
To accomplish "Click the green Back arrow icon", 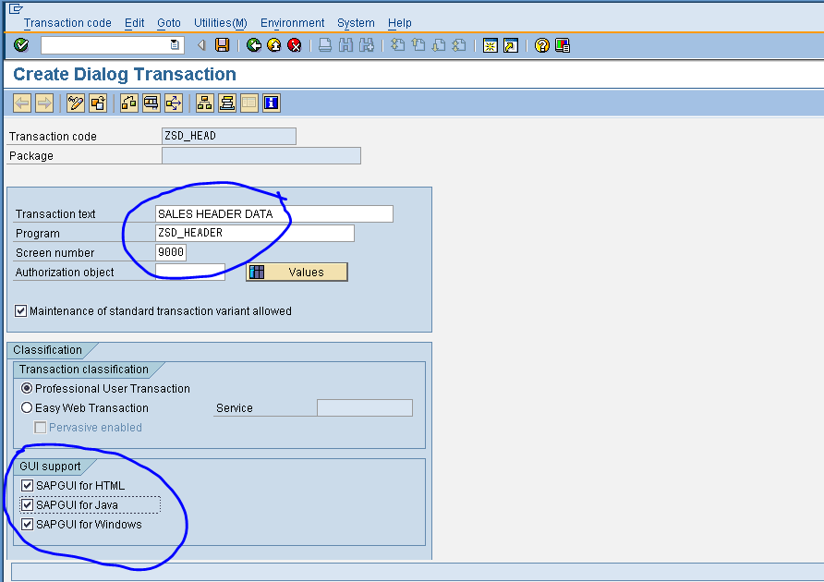I will pyautogui.click(x=254, y=44).
